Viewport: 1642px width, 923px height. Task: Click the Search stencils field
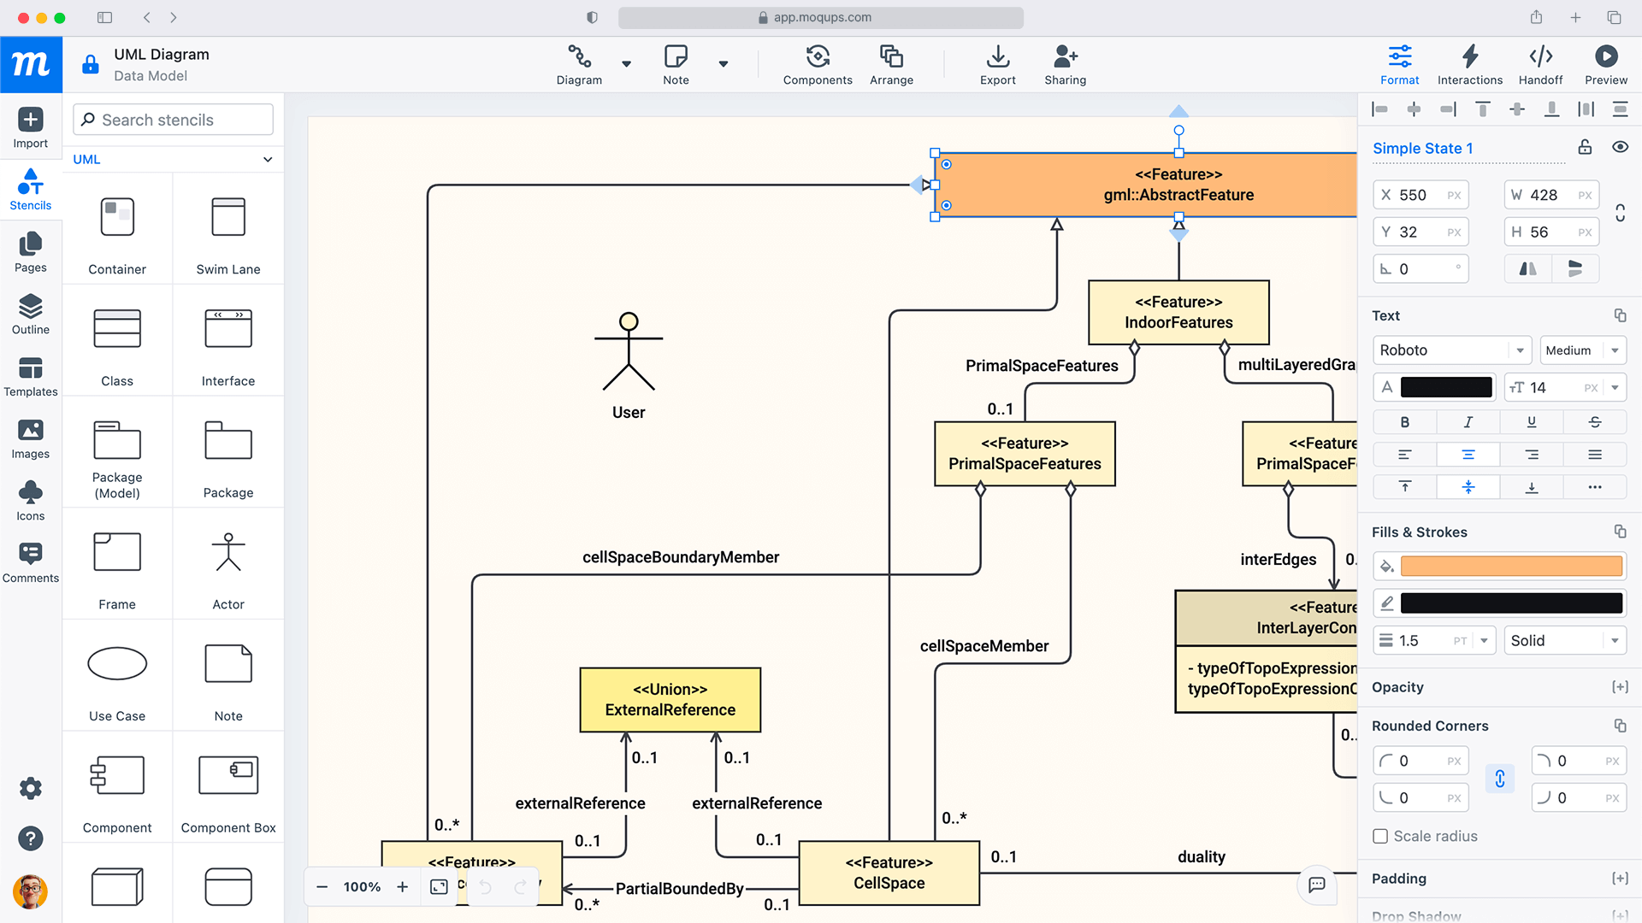click(x=174, y=120)
